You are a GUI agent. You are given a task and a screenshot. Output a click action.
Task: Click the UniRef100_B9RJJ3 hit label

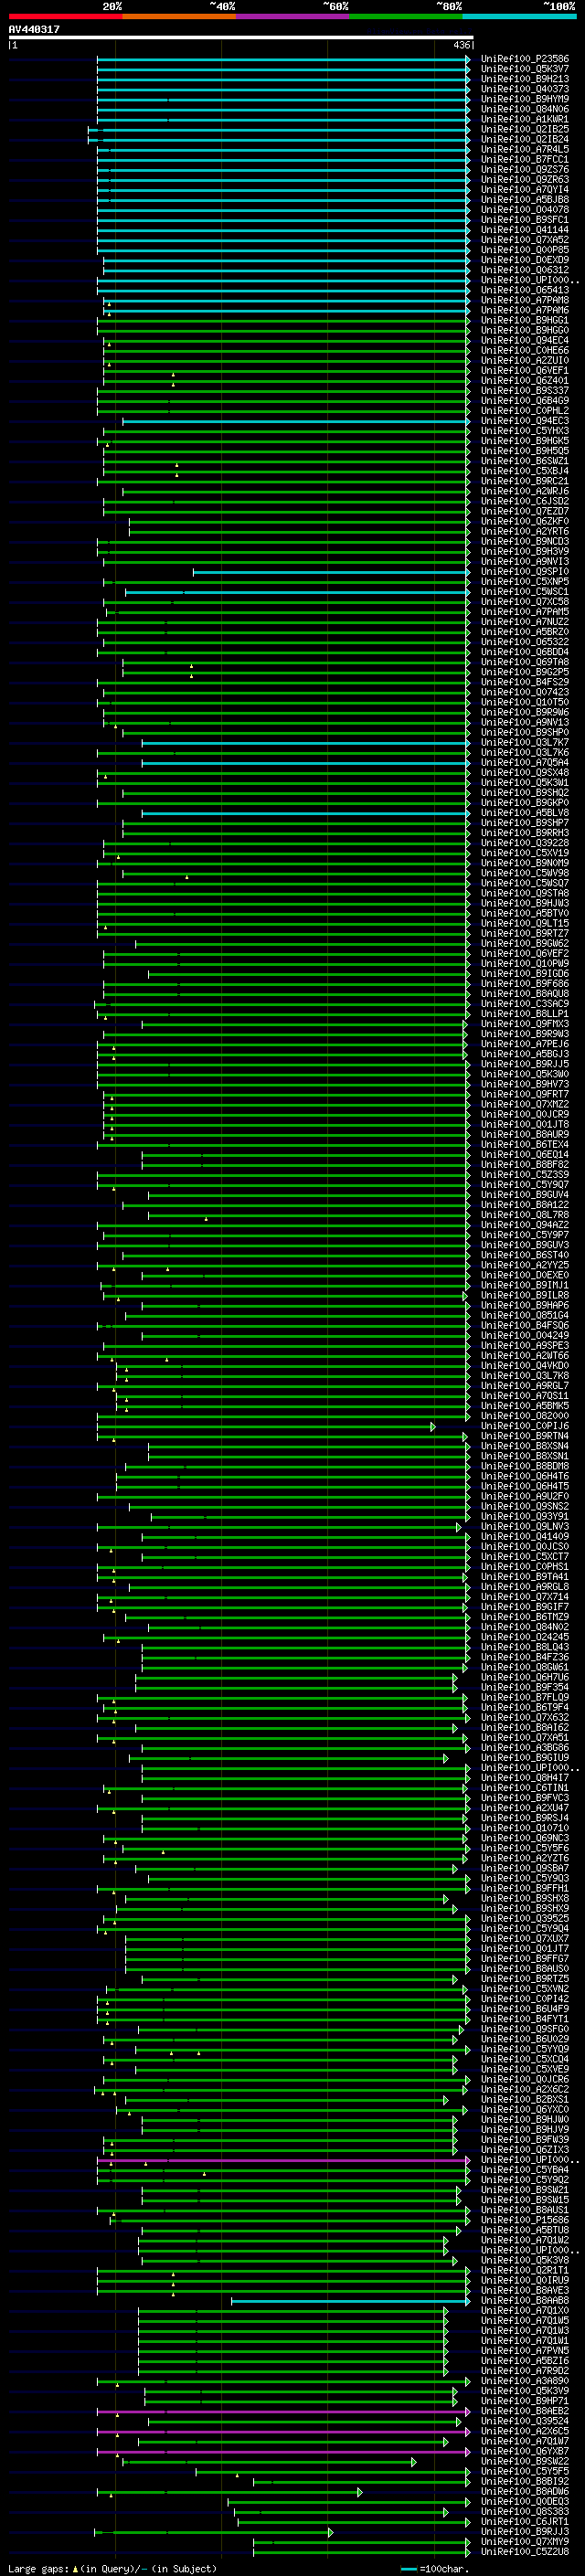pyautogui.click(x=525, y=2531)
